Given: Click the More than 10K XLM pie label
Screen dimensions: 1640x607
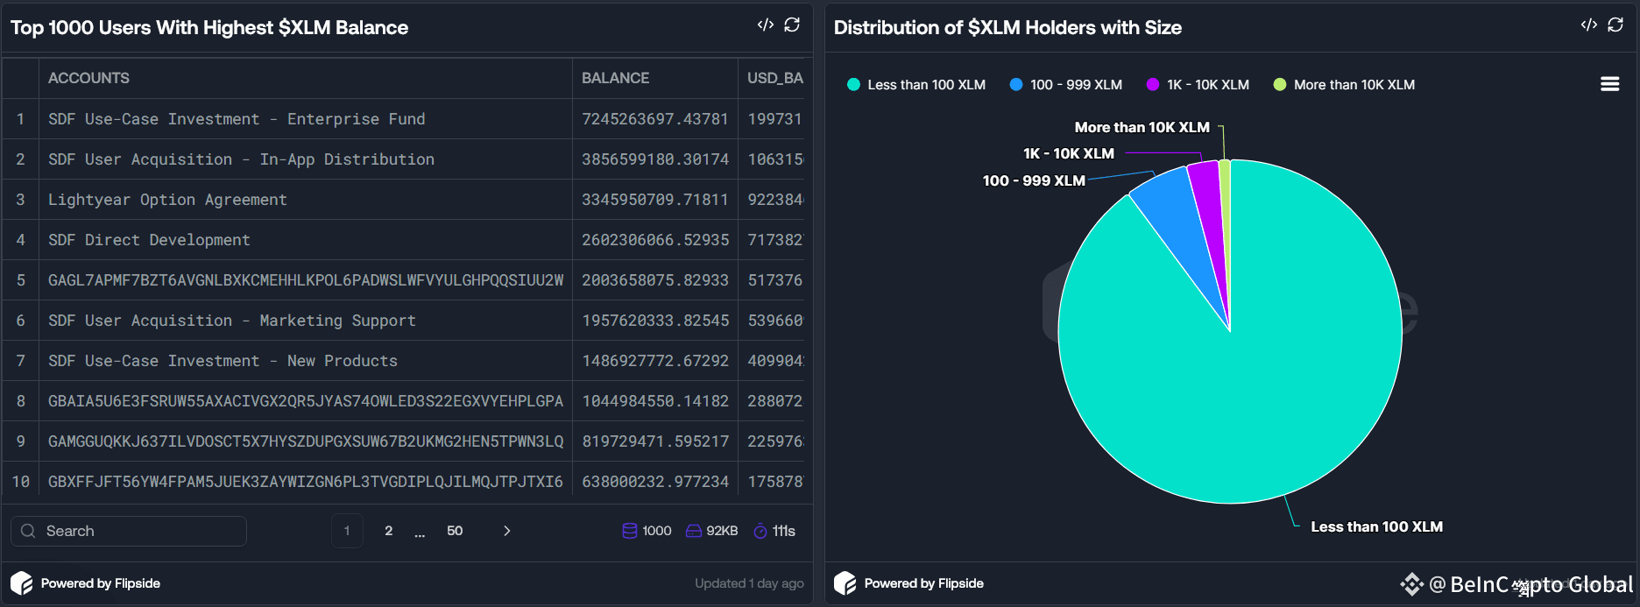Looking at the screenshot, I should (1142, 127).
